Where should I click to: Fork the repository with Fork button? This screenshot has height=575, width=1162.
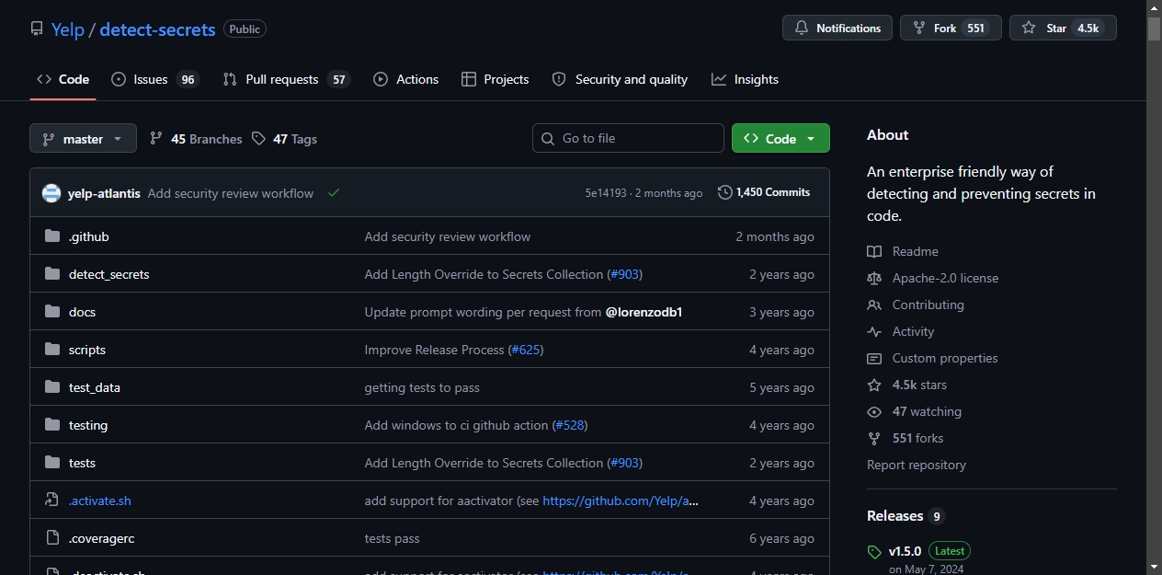(951, 28)
